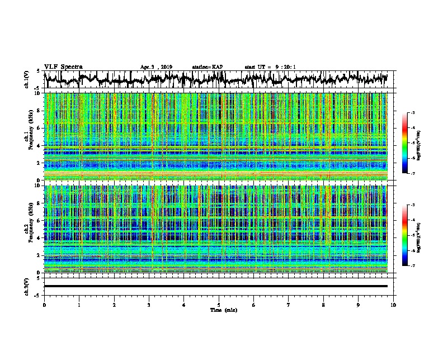Screen dimensions: 443x342
Task: Select the "ch.1(V)" axis label
Action: click(x=27, y=79)
